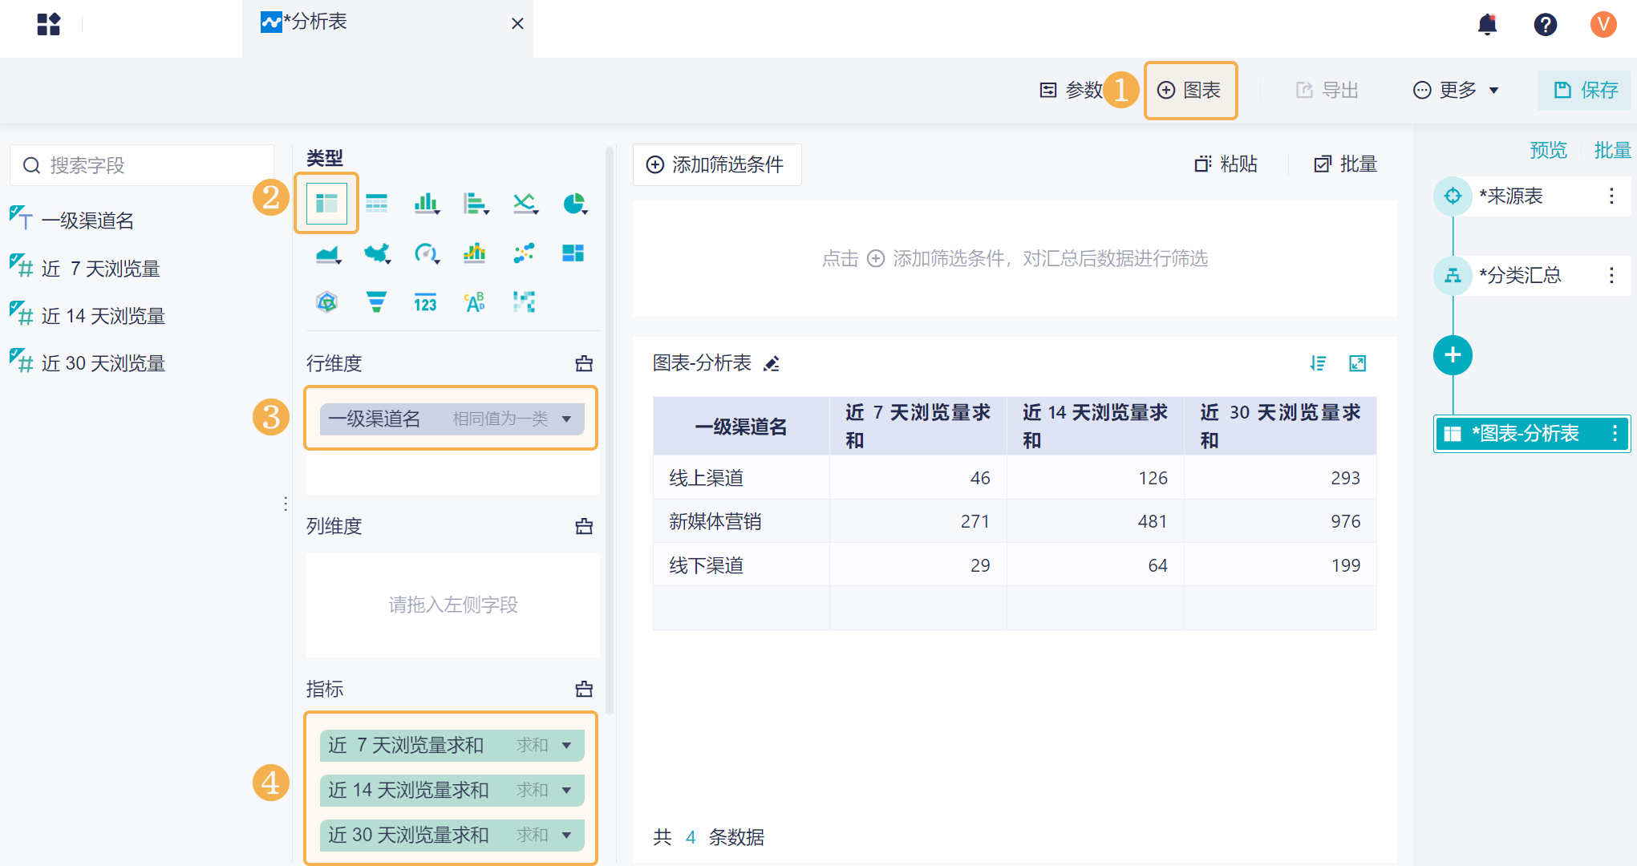Select the map chart type icon
The width and height of the screenshot is (1637, 866).
click(x=376, y=253)
